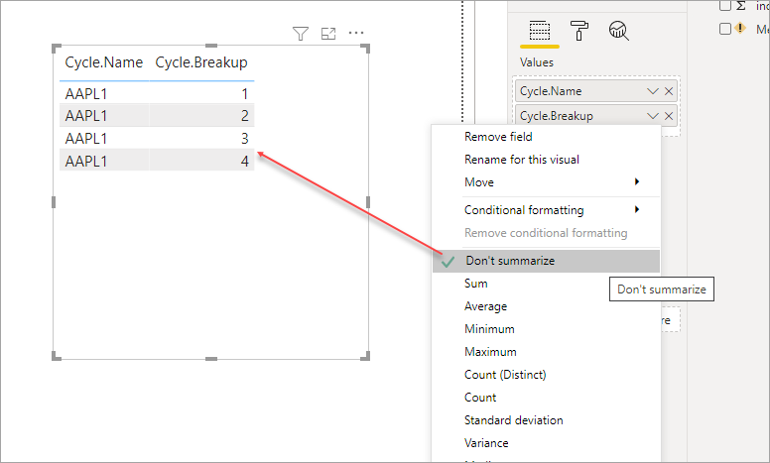
Task: Choose Sum aggregation
Action: 546,284
